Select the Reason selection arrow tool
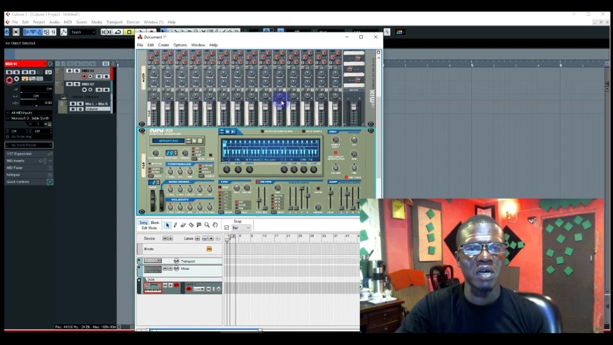 168,225
